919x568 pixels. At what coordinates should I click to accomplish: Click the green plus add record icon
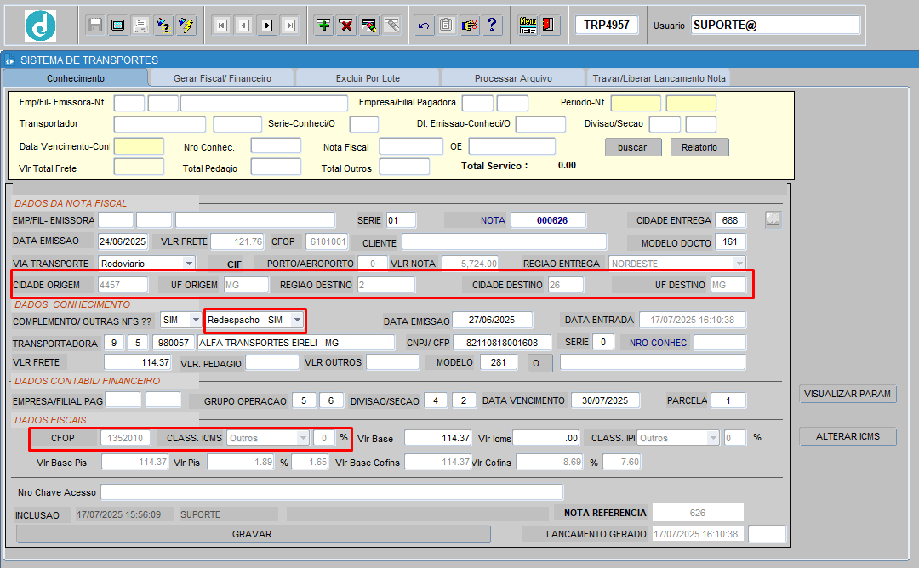tap(323, 25)
